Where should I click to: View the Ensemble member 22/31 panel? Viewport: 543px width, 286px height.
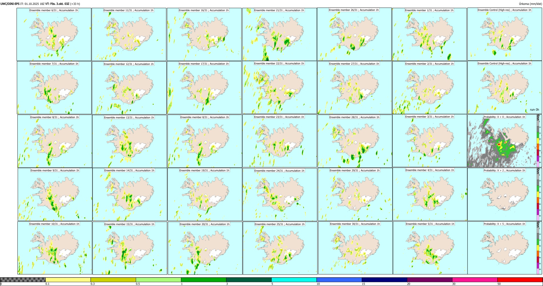(x=280, y=88)
